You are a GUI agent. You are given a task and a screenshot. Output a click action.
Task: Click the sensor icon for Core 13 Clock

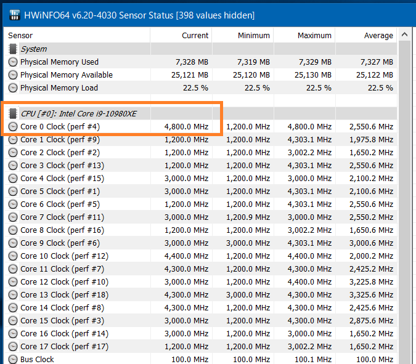point(13,294)
